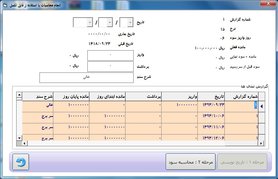This screenshot has height=179, width=278.
Task: Click the واریز amount input field
Action: (110, 55)
